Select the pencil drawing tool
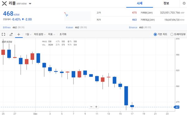The image size is (187, 116). (x=11, y=34)
